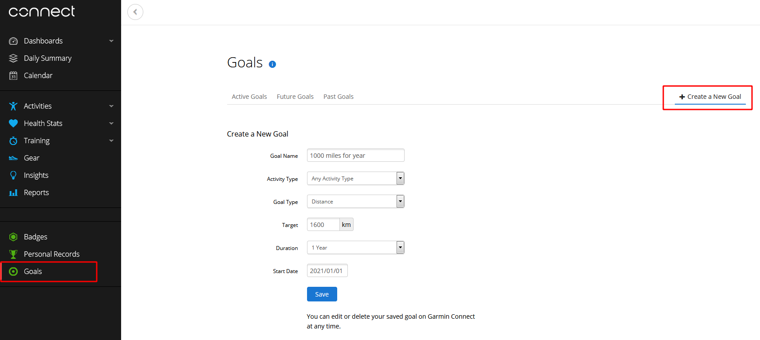Click the Insights lightbulb icon
The image size is (760, 340).
point(13,175)
